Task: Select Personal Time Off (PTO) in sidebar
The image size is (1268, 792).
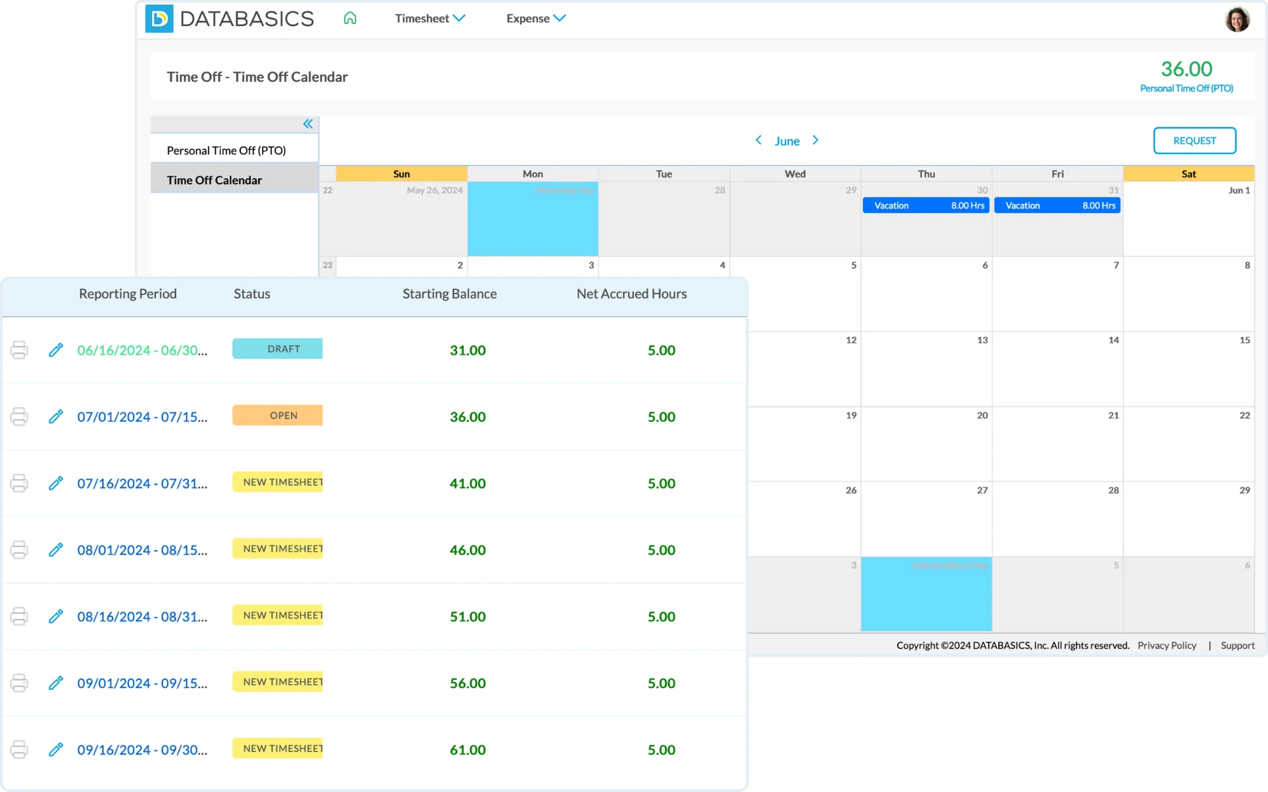Action: click(226, 150)
